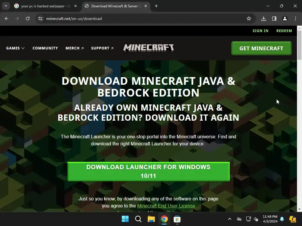Click the OneDrive cloud tray icon
Image resolution: width=302 pixels, height=226 pixels.
point(239,219)
